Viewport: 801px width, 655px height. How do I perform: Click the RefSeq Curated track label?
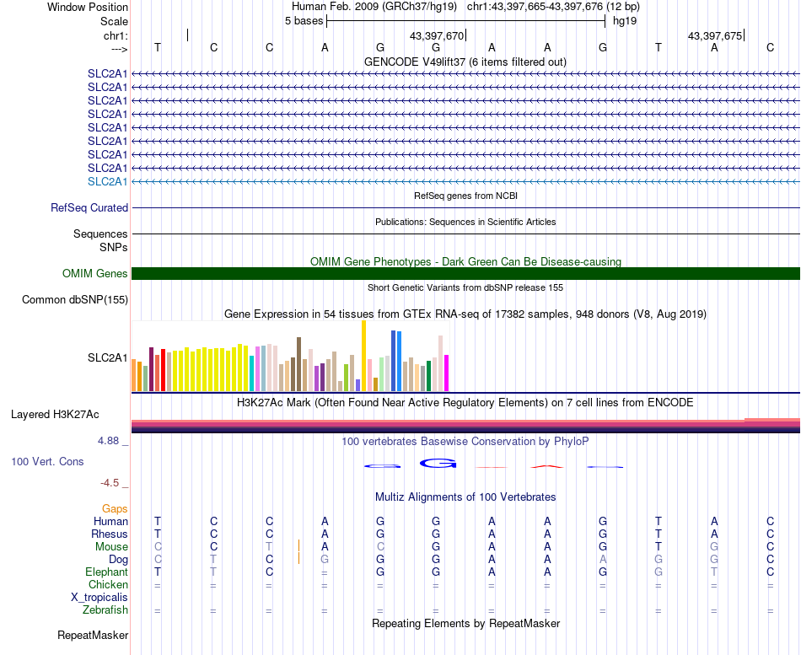(x=89, y=208)
